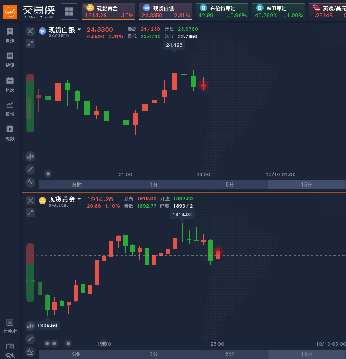This screenshot has width=346, height=359.
Task: Click silver chart sentiment gauge bar
Action: coord(30,103)
